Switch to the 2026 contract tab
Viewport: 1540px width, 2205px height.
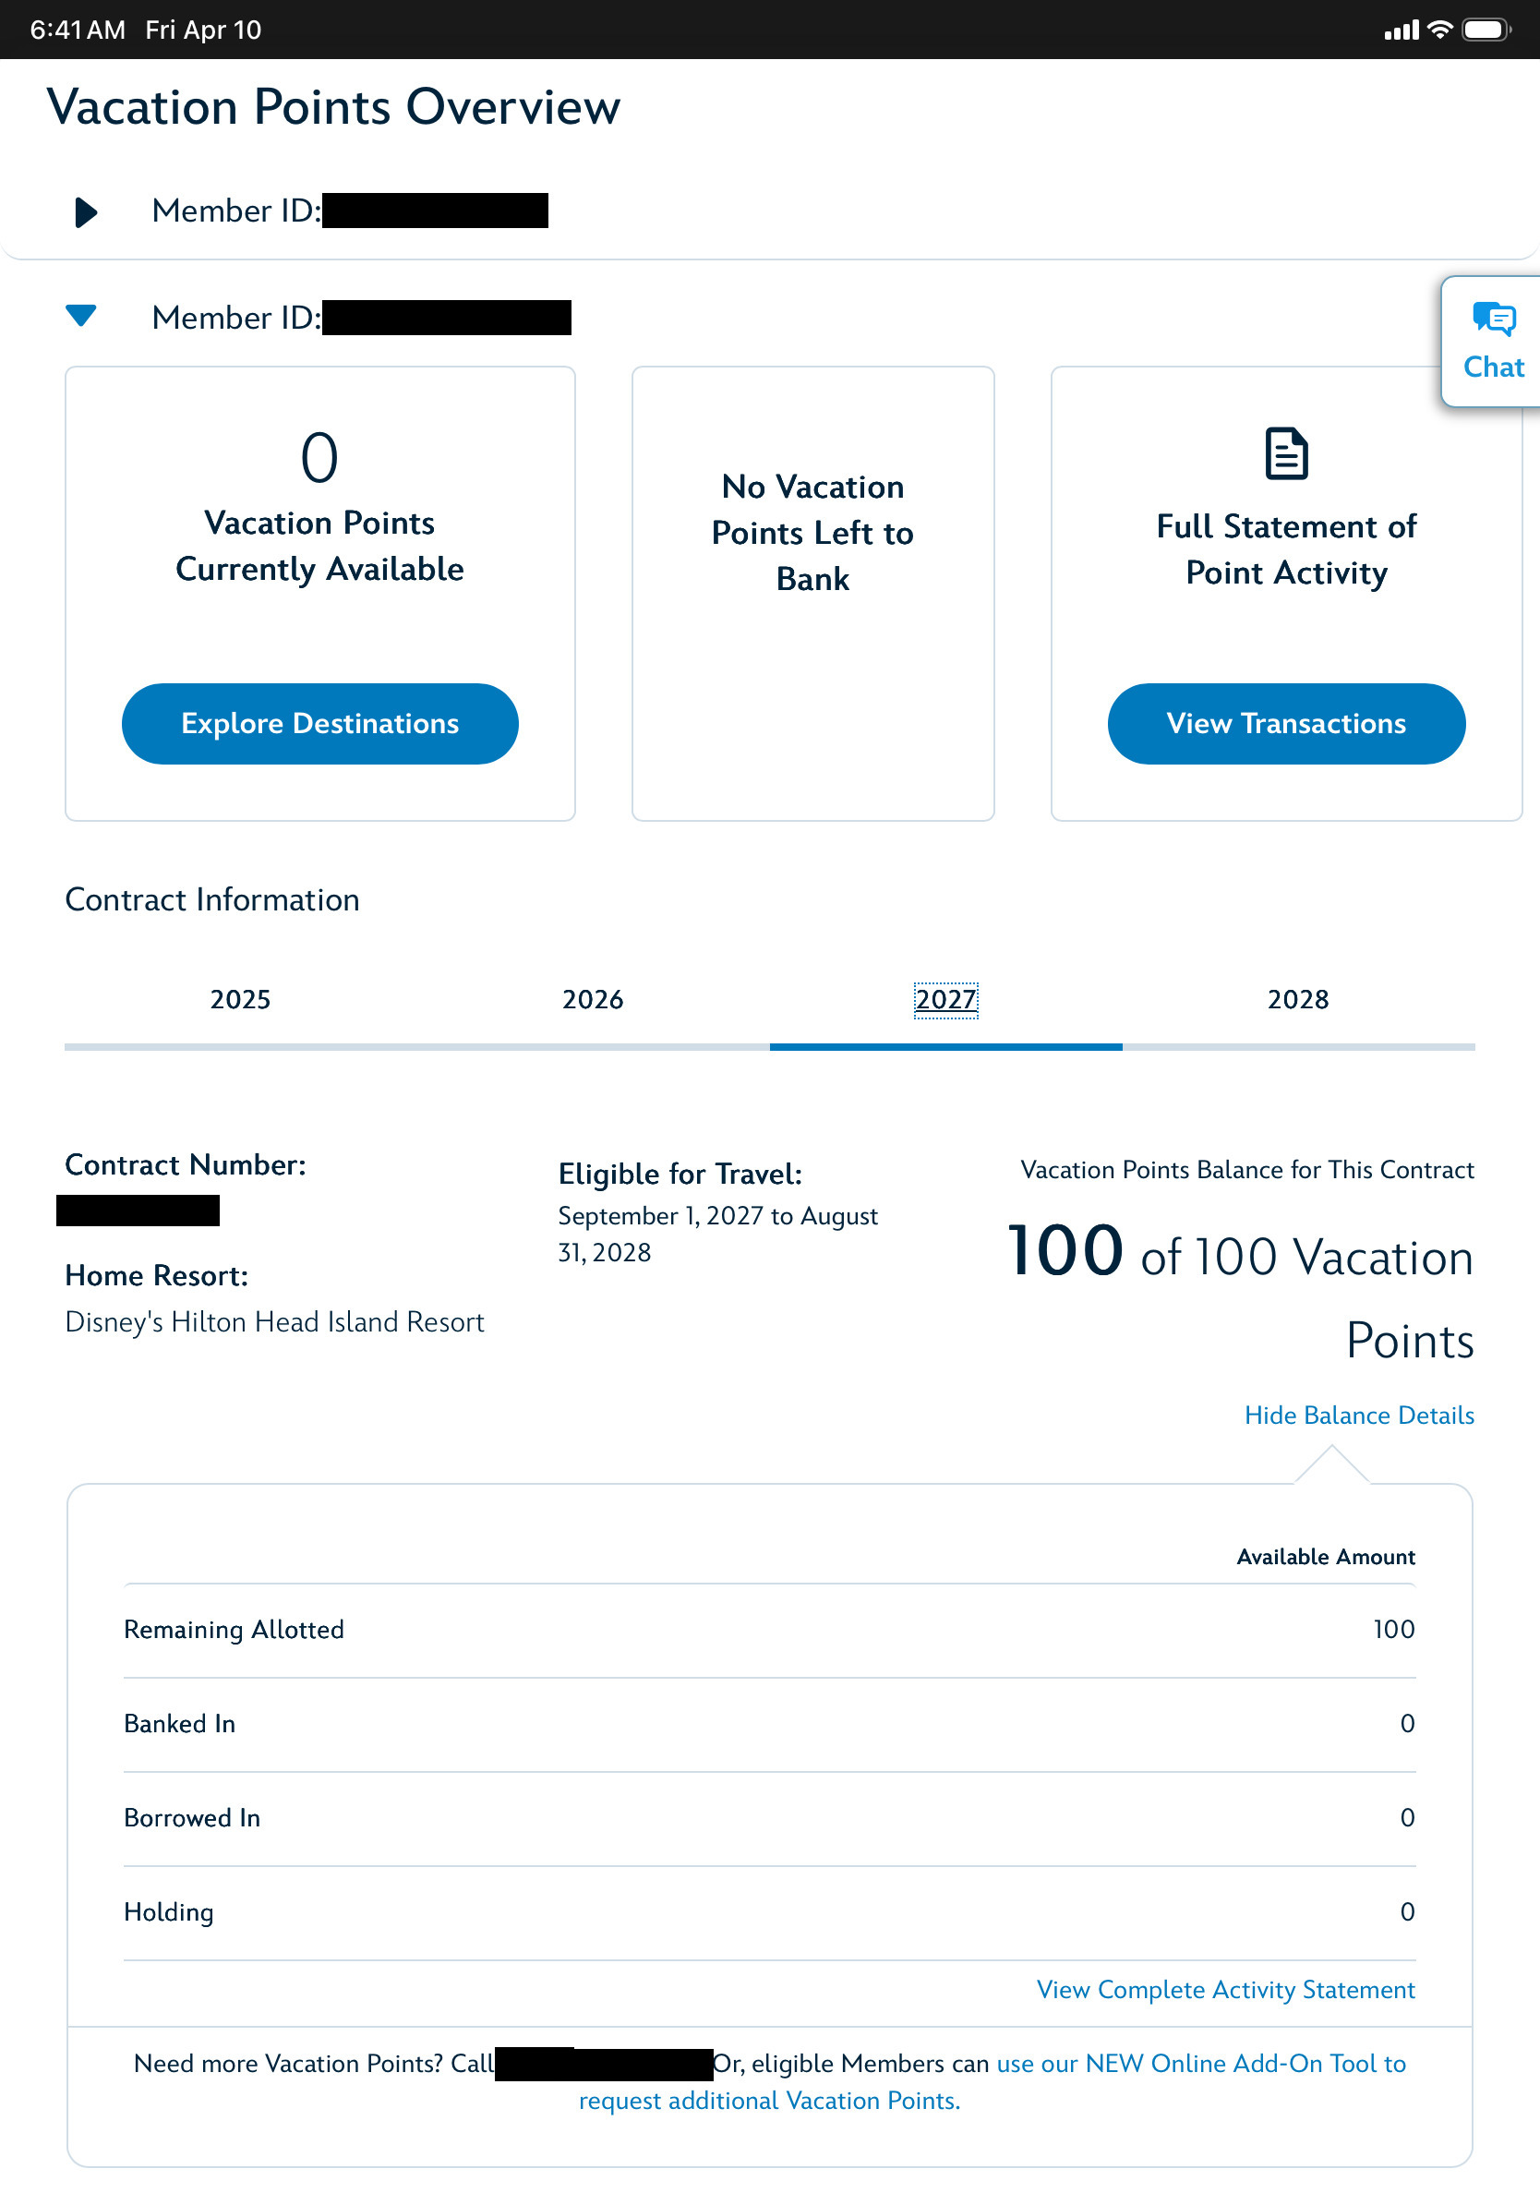tap(593, 1000)
